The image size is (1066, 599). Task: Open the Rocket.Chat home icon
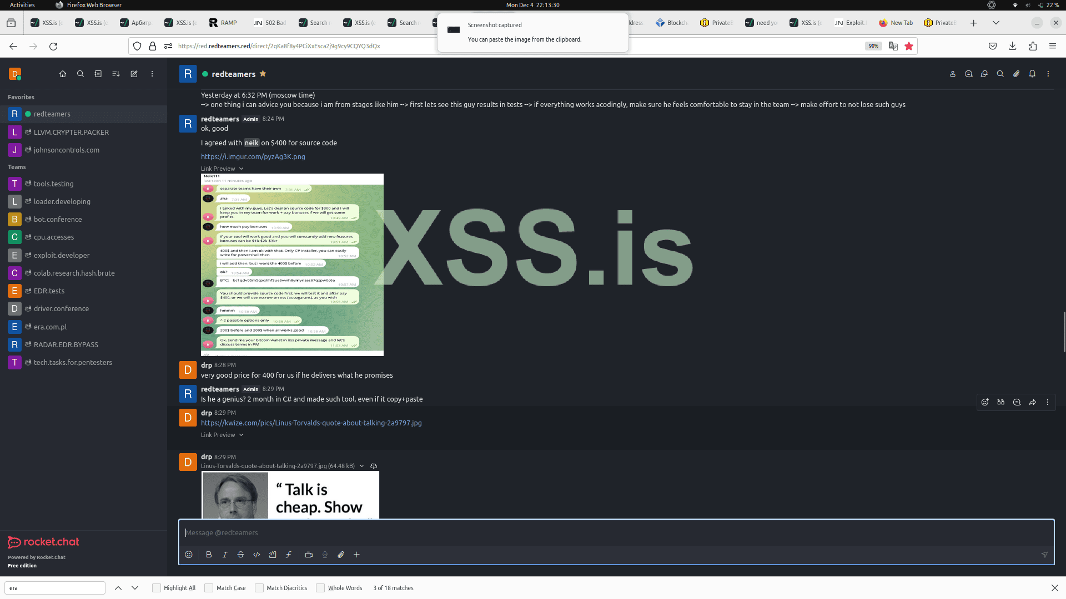pos(63,74)
